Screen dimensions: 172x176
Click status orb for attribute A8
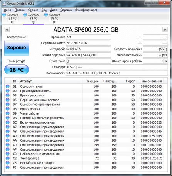(8, 131)
